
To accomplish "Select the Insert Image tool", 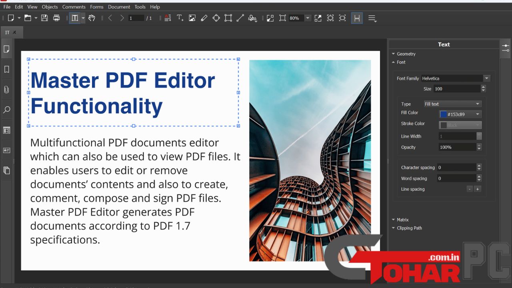I will click(x=192, y=18).
